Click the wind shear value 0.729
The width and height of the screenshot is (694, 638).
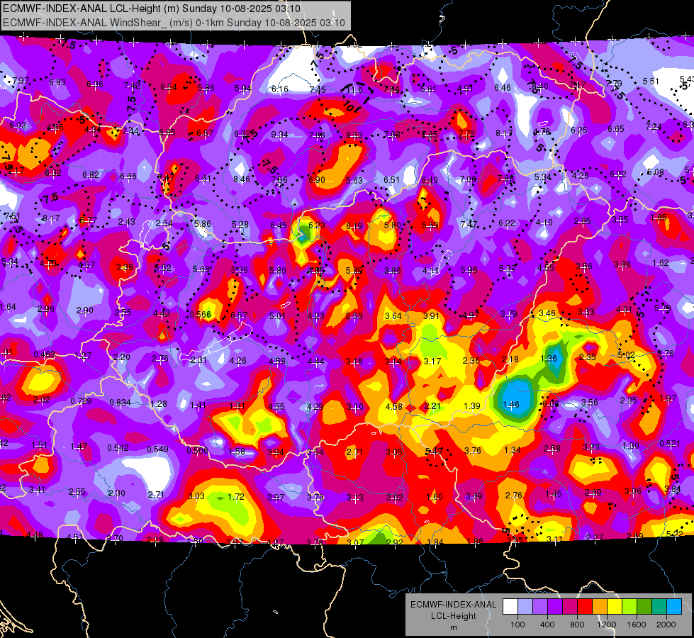click(x=82, y=401)
